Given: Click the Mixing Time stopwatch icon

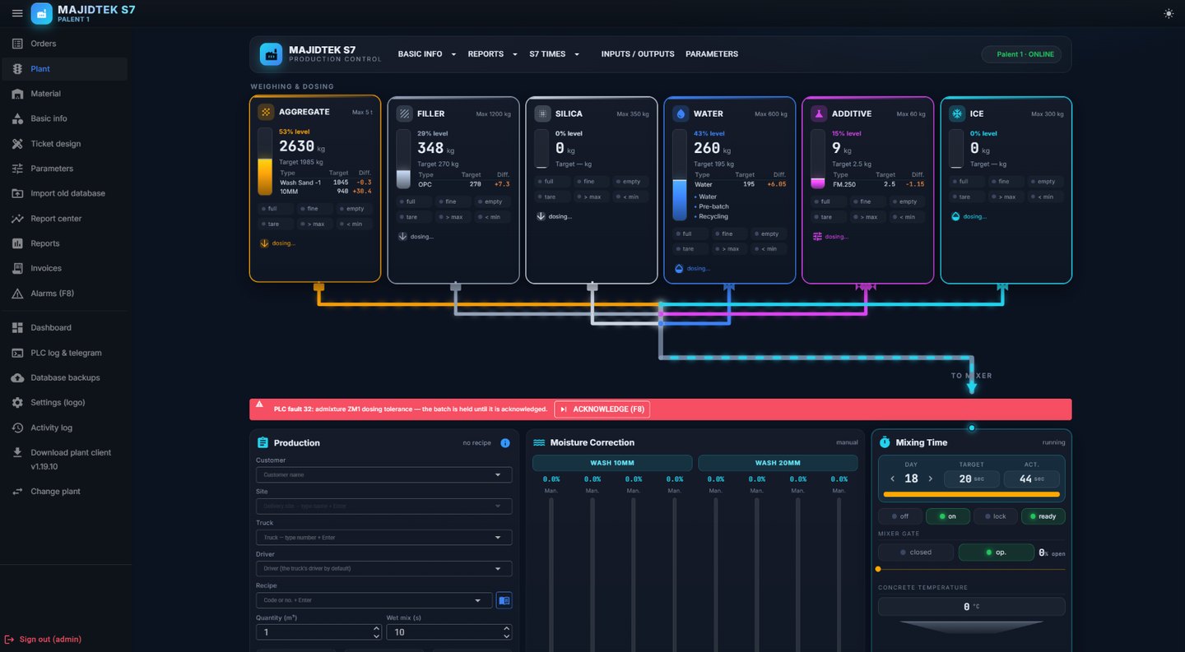Looking at the screenshot, I should (885, 442).
